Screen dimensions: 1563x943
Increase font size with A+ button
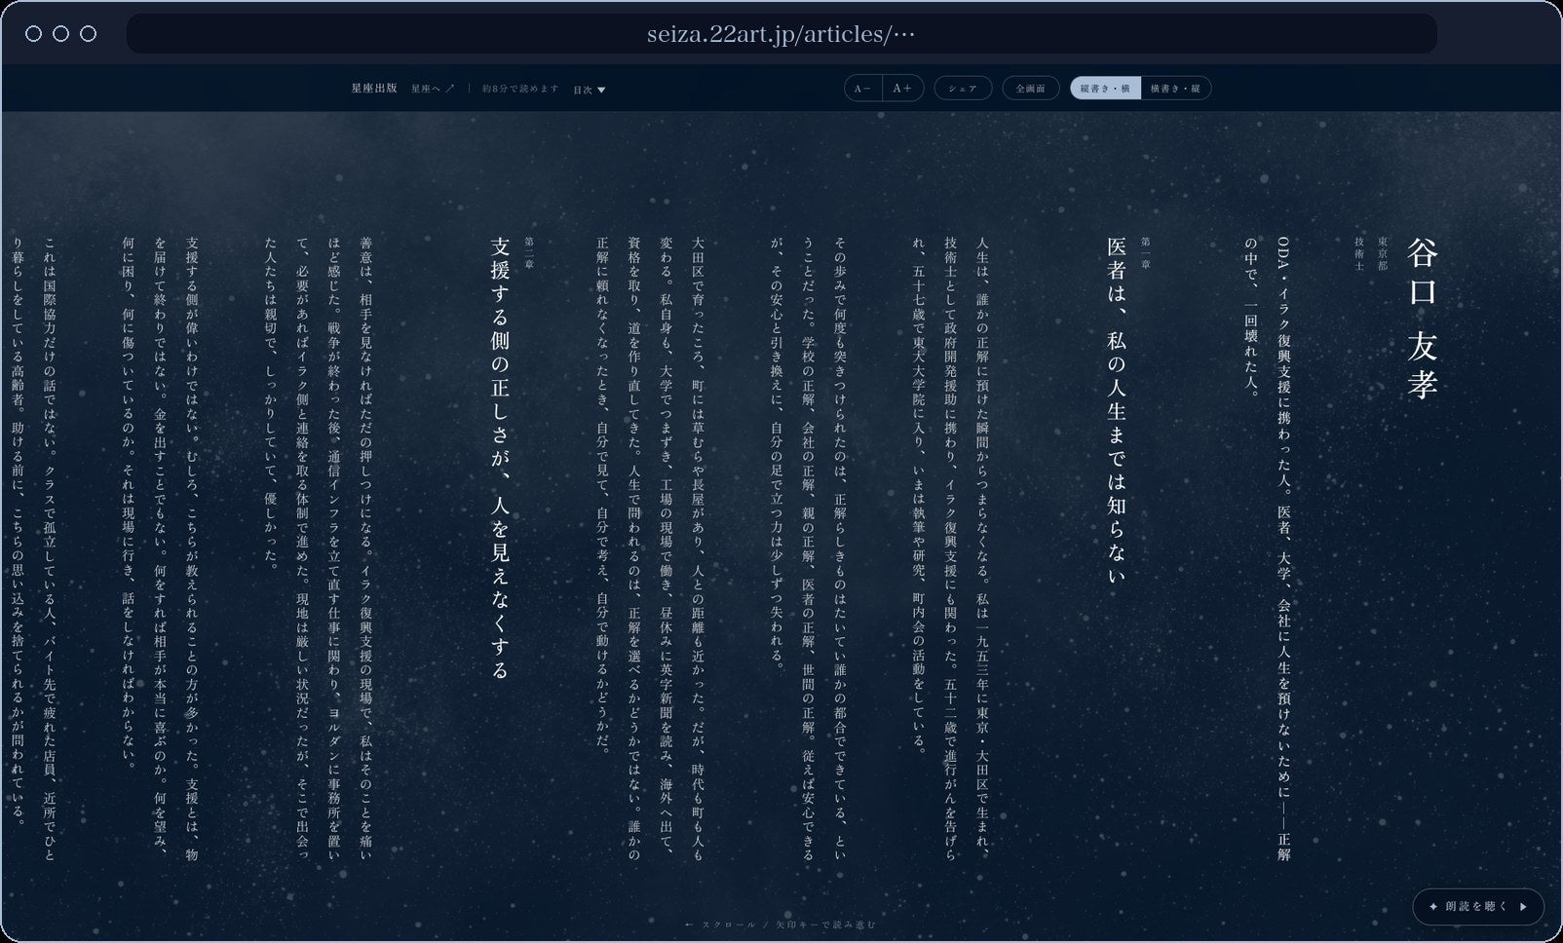(x=902, y=89)
